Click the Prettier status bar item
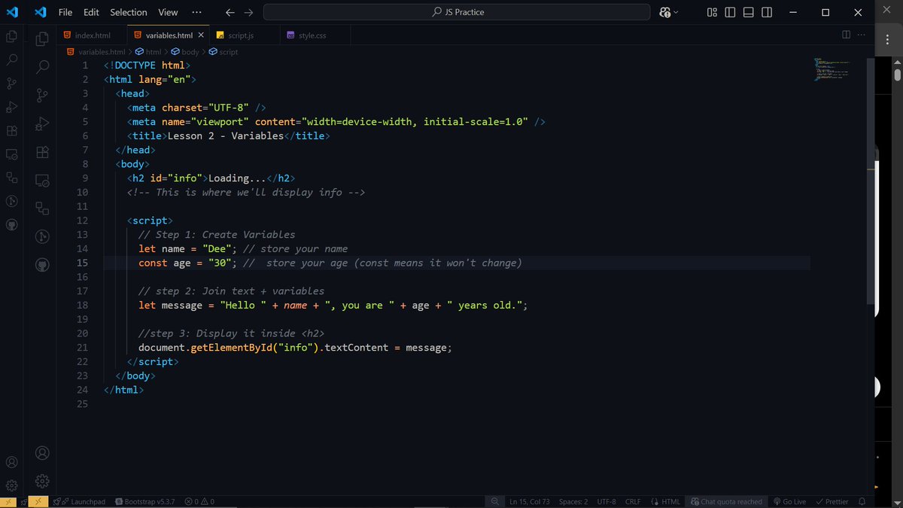The image size is (903, 508). pyautogui.click(x=832, y=501)
